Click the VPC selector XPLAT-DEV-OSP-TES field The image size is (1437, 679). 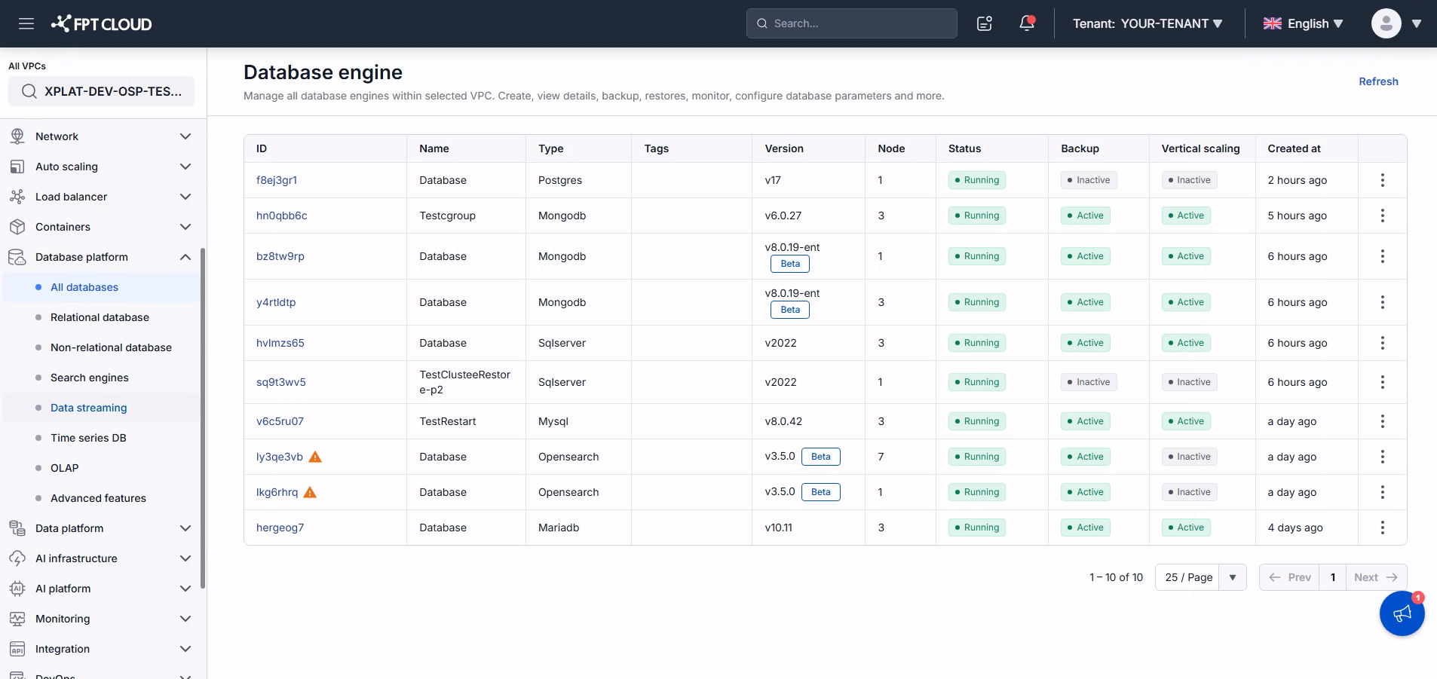[101, 91]
